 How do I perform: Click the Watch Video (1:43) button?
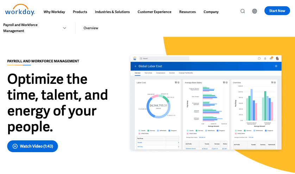tap(32, 146)
